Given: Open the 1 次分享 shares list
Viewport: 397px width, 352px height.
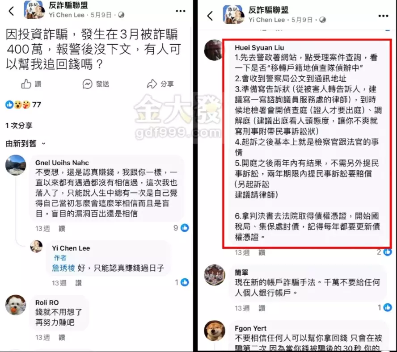Looking at the screenshot, I should pos(19,125).
